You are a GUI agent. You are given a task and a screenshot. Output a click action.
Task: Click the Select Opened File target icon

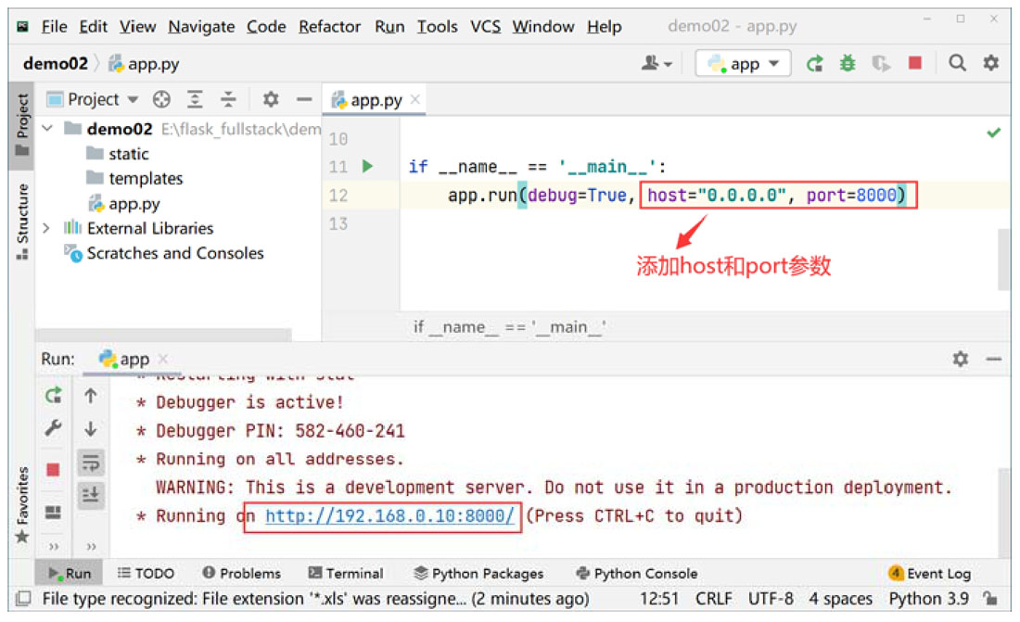[x=161, y=99]
